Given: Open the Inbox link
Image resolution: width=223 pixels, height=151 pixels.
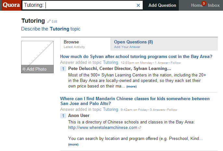Looking at the screenshot, I should pyautogui.click(x=214, y=6).
